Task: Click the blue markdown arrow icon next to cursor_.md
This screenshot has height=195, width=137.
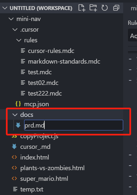Action: [x=14, y=147]
